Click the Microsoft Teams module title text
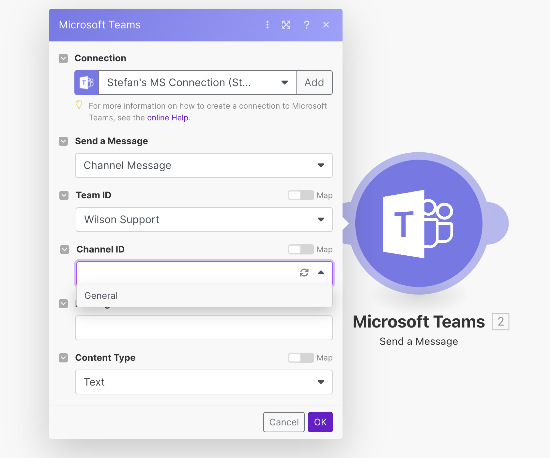 [419, 322]
